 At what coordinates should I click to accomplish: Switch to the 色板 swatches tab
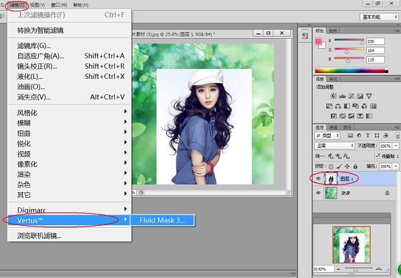click(333, 31)
